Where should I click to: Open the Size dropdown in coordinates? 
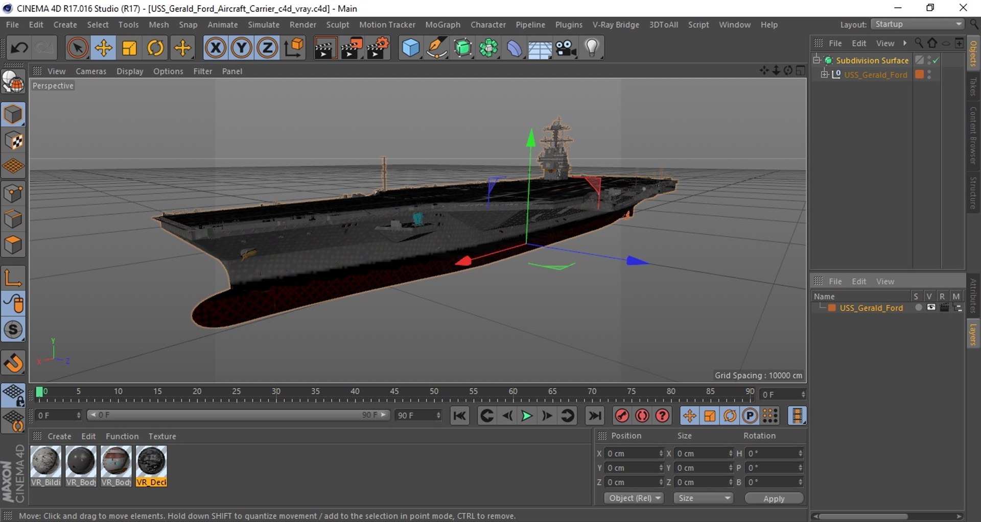tap(703, 498)
